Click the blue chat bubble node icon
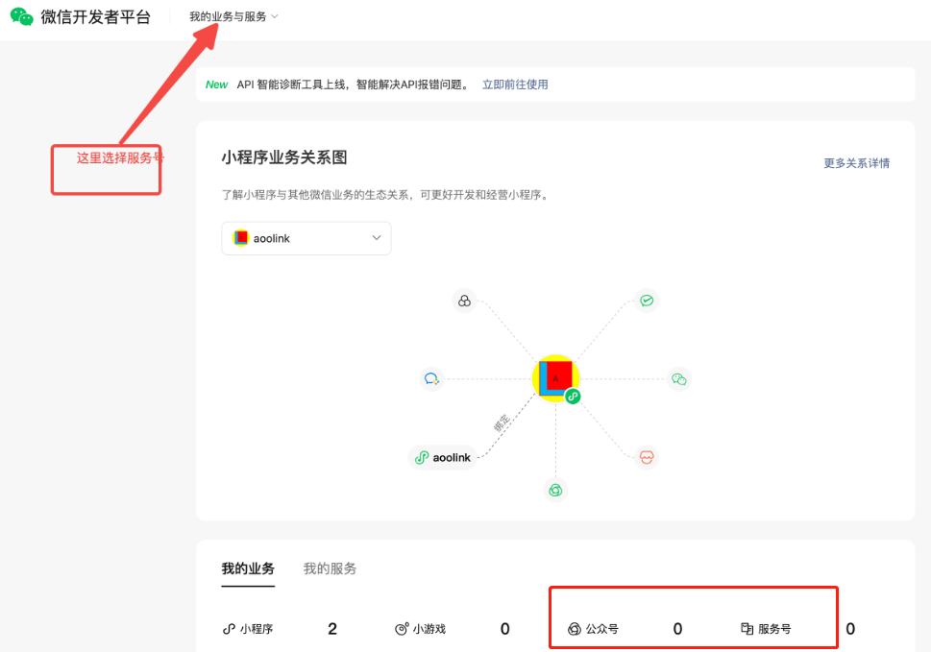931x652 pixels. pyautogui.click(x=431, y=378)
